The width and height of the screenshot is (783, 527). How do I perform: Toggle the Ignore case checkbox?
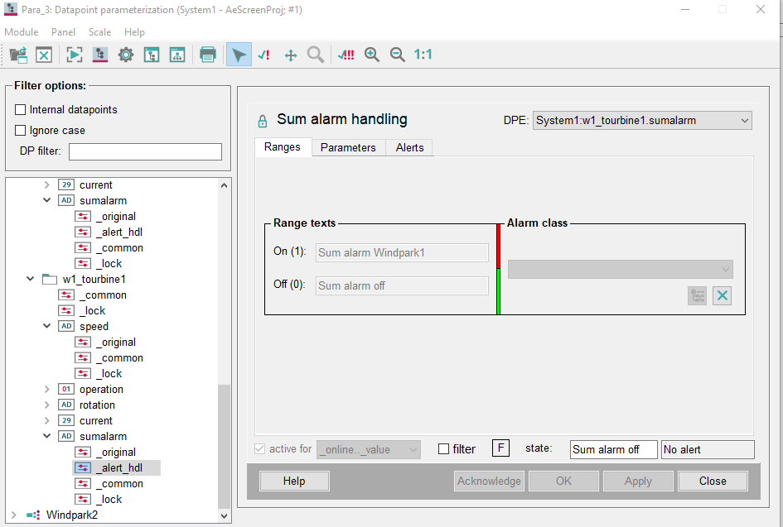point(21,131)
